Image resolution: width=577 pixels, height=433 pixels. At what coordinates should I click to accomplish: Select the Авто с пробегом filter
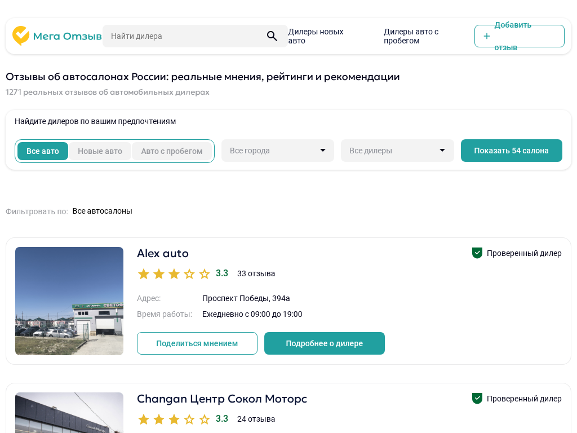point(172,151)
